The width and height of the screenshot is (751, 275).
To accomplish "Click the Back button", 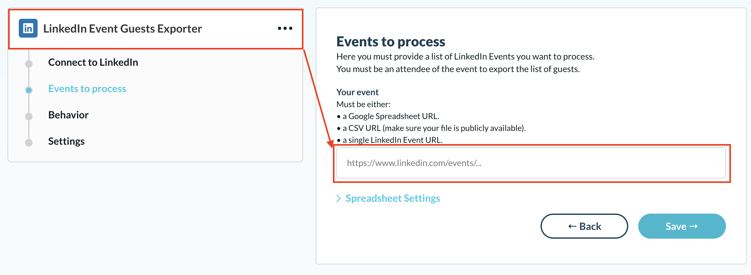I will 584,226.
